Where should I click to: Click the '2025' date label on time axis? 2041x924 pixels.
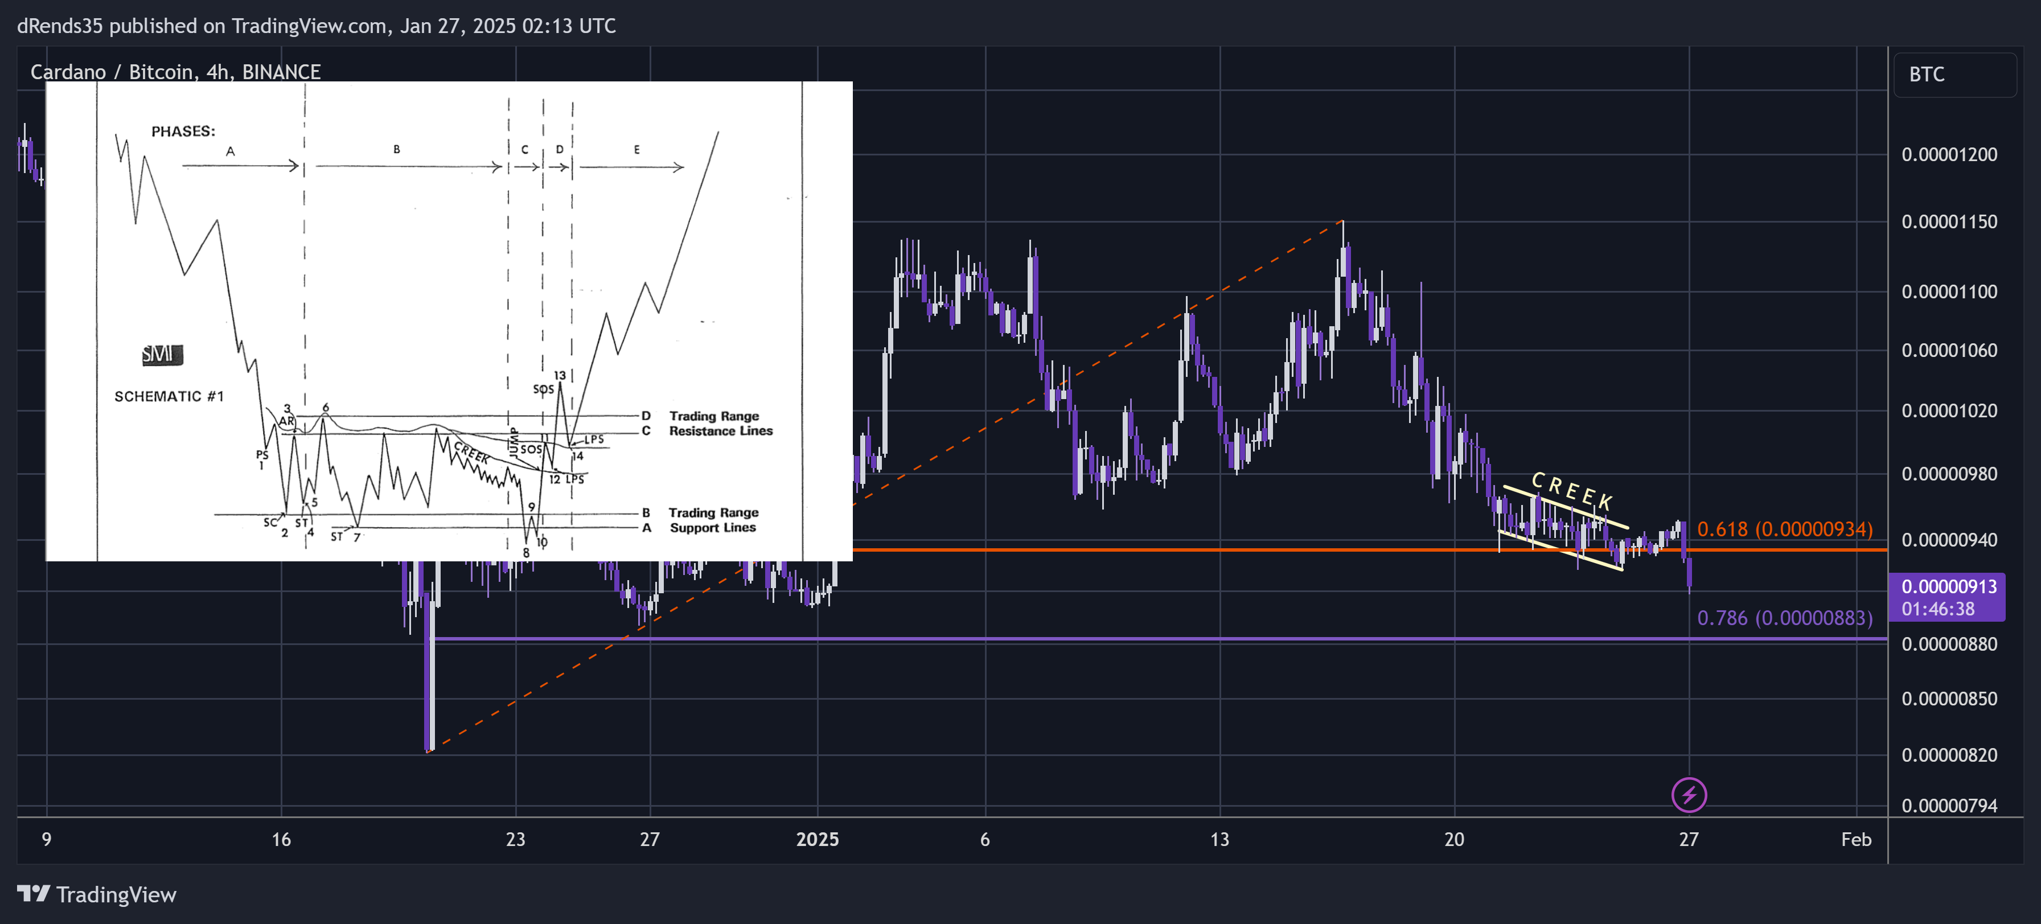pos(817,839)
